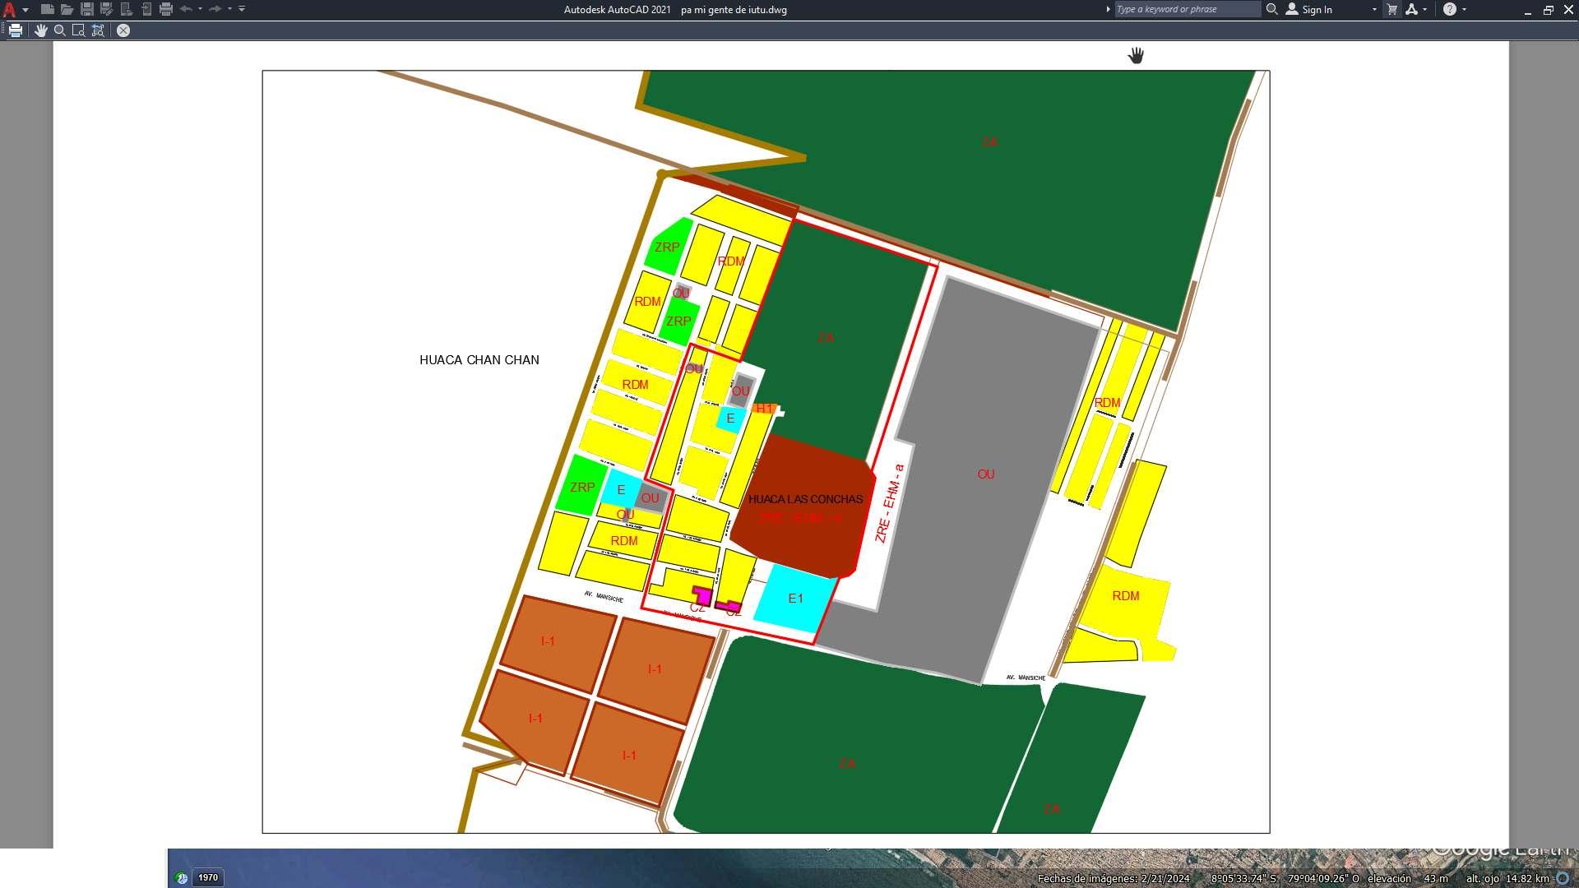Click the Open file folder icon
1579x888 pixels.
(x=67, y=9)
